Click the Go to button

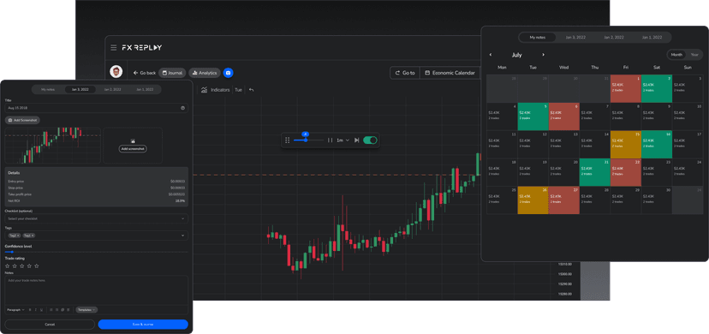405,73
